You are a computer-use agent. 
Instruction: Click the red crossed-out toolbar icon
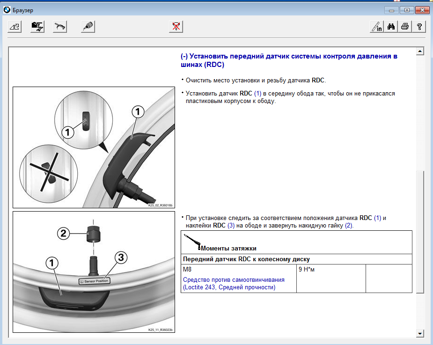pyautogui.click(x=176, y=27)
